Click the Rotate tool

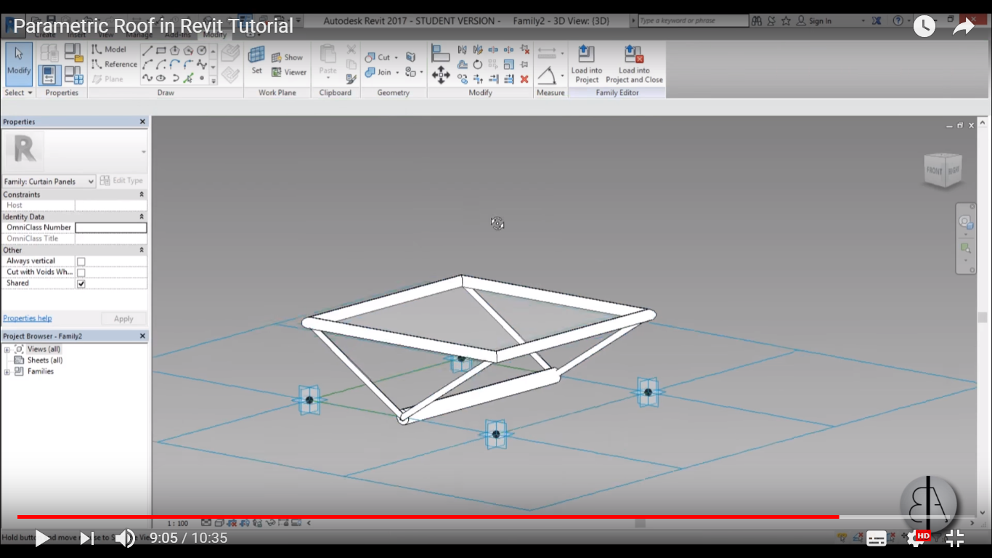coord(476,63)
